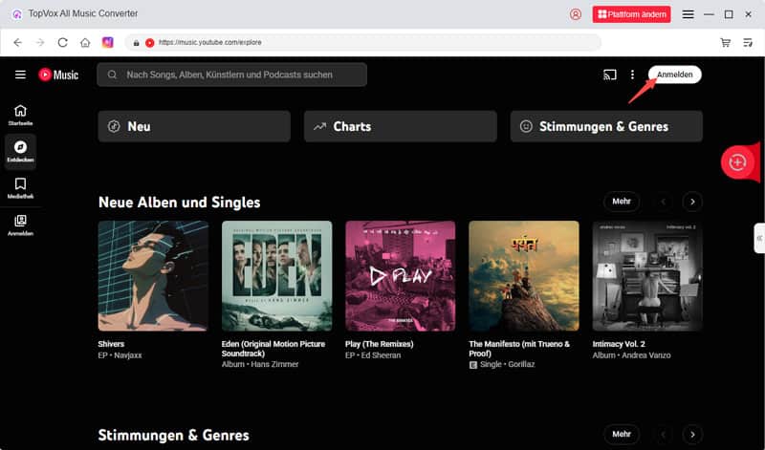Open the Charts category
Image resolution: width=765 pixels, height=450 pixels.
[x=400, y=126]
